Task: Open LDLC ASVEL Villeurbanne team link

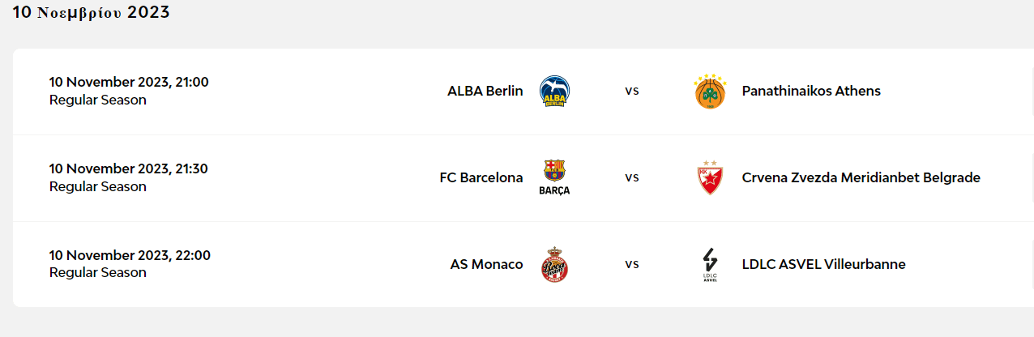Action: point(823,264)
